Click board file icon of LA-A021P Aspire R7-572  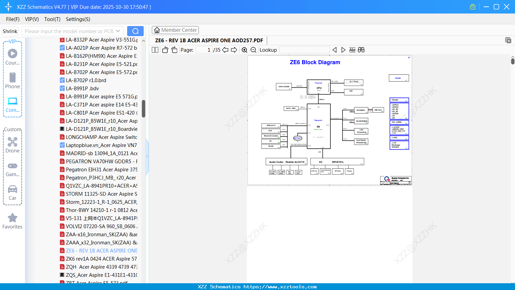click(x=62, y=48)
